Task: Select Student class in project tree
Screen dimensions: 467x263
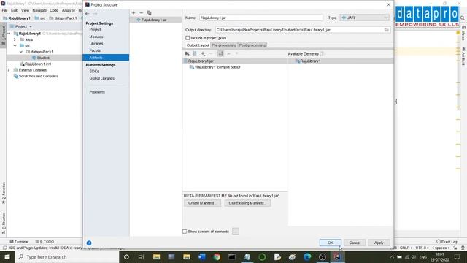Action: pyautogui.click(x=43, y=58)
